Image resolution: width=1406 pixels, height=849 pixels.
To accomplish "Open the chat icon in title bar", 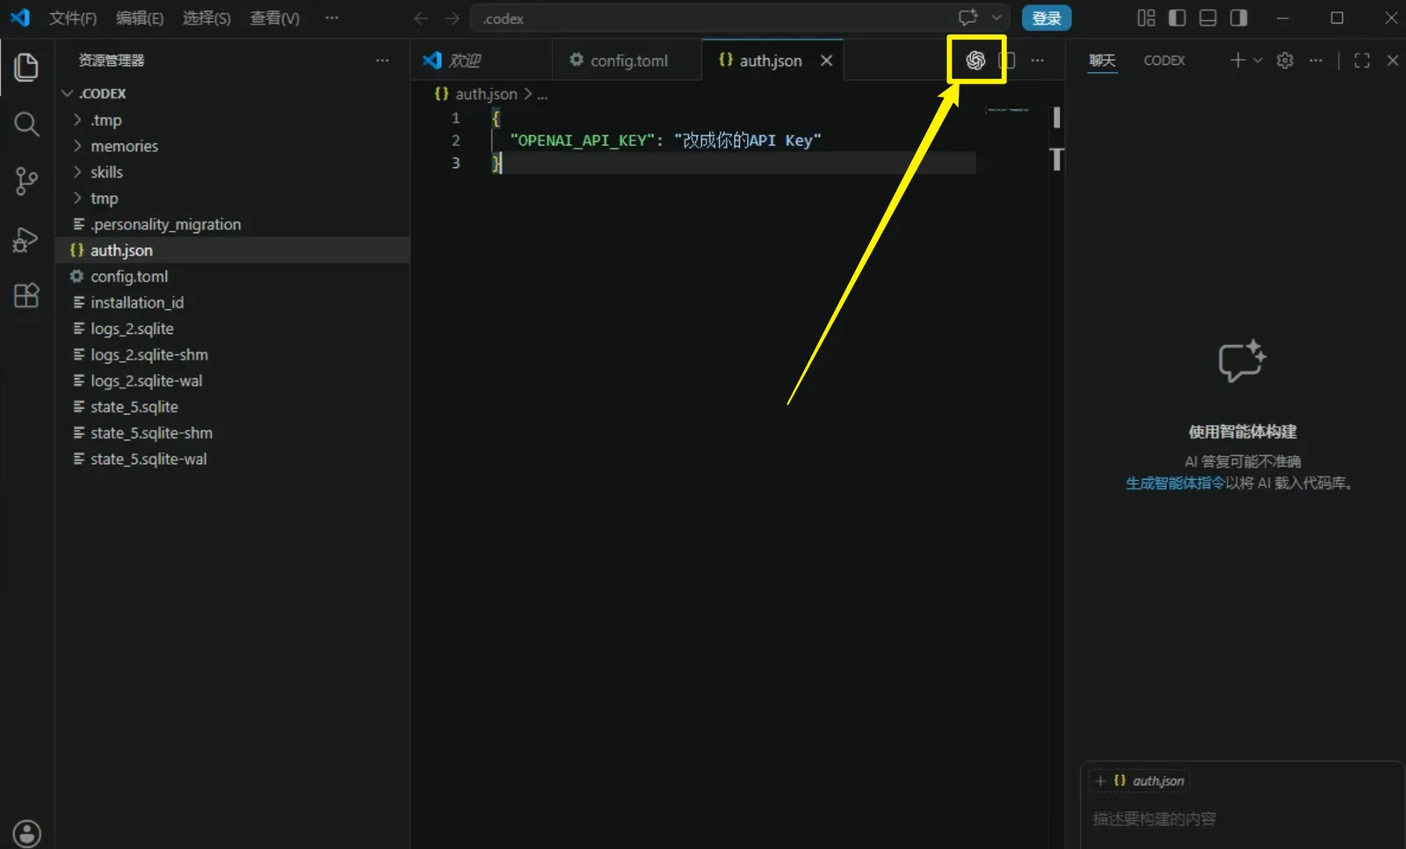I will tap(968, 18).
